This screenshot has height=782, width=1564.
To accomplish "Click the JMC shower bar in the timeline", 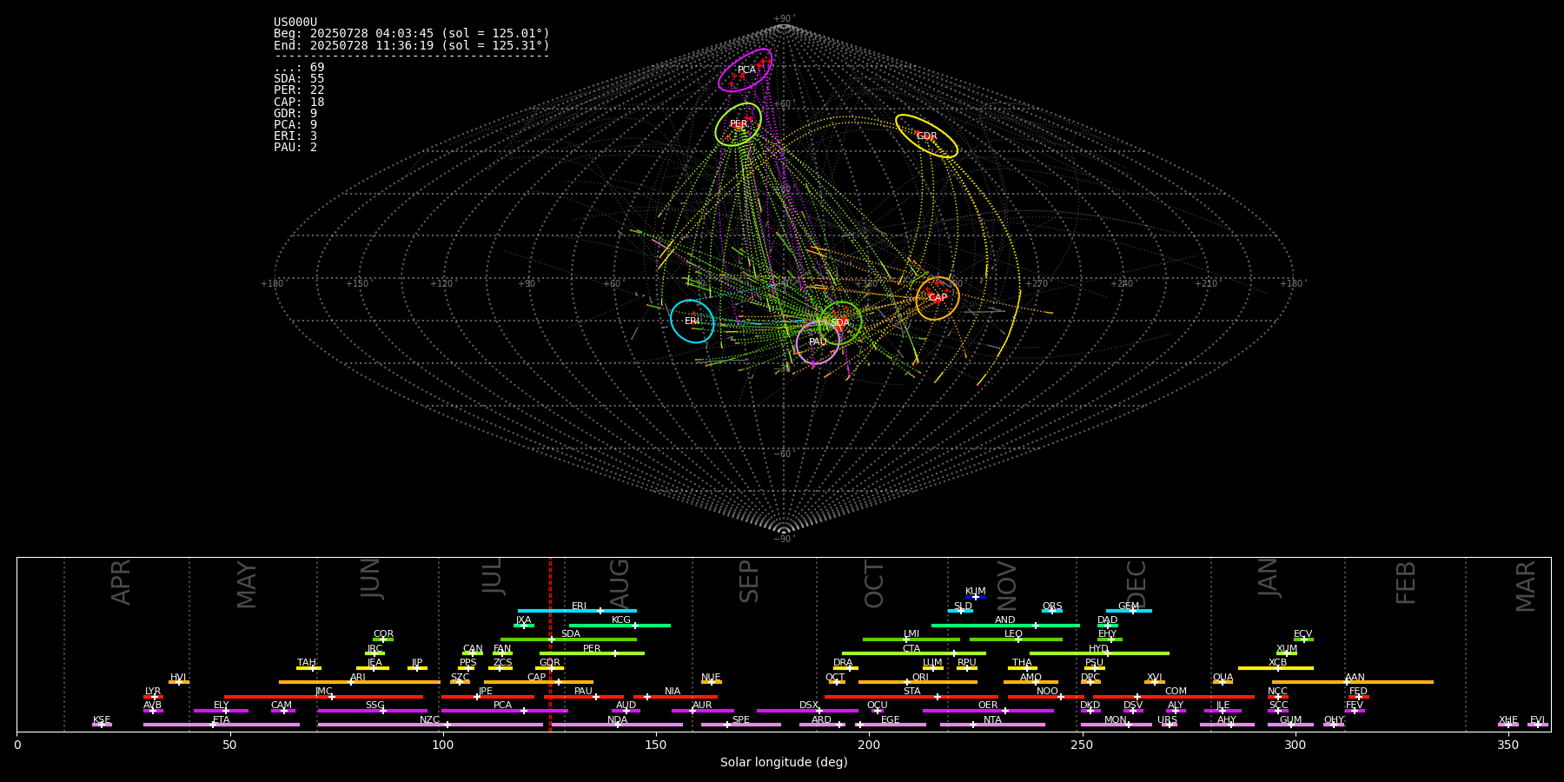I will coord(324,697).
